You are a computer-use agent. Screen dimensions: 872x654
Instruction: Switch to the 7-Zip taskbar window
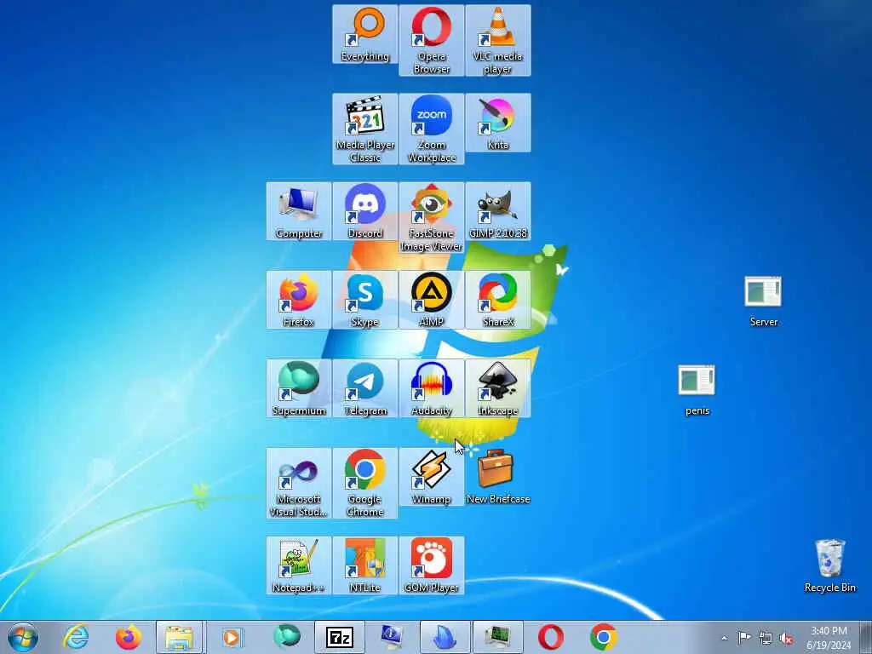[340, 637]
